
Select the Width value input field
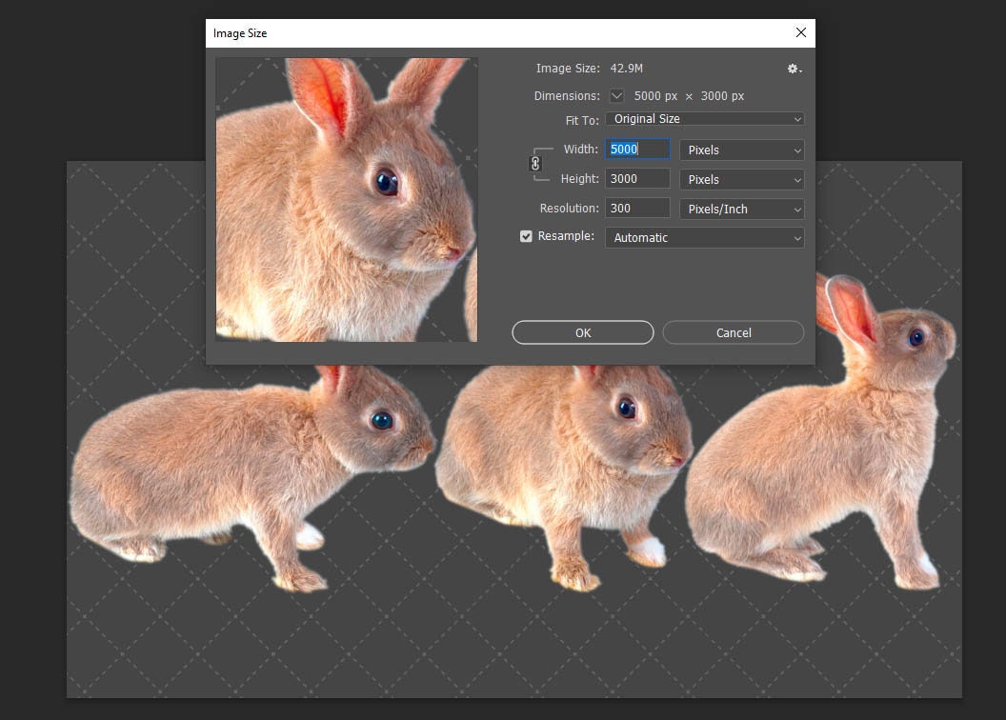636,149
